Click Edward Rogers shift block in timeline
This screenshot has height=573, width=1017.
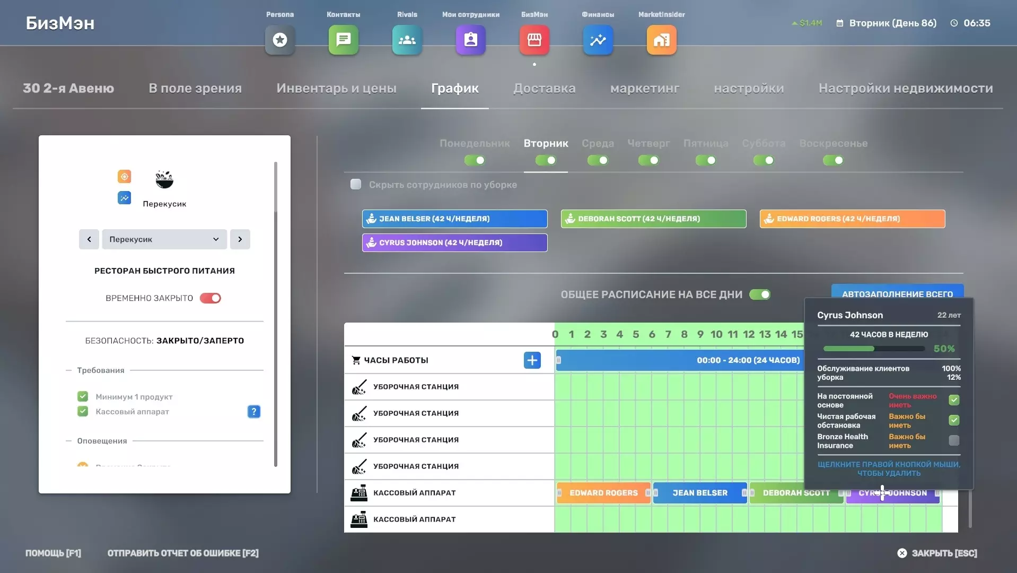603,493
